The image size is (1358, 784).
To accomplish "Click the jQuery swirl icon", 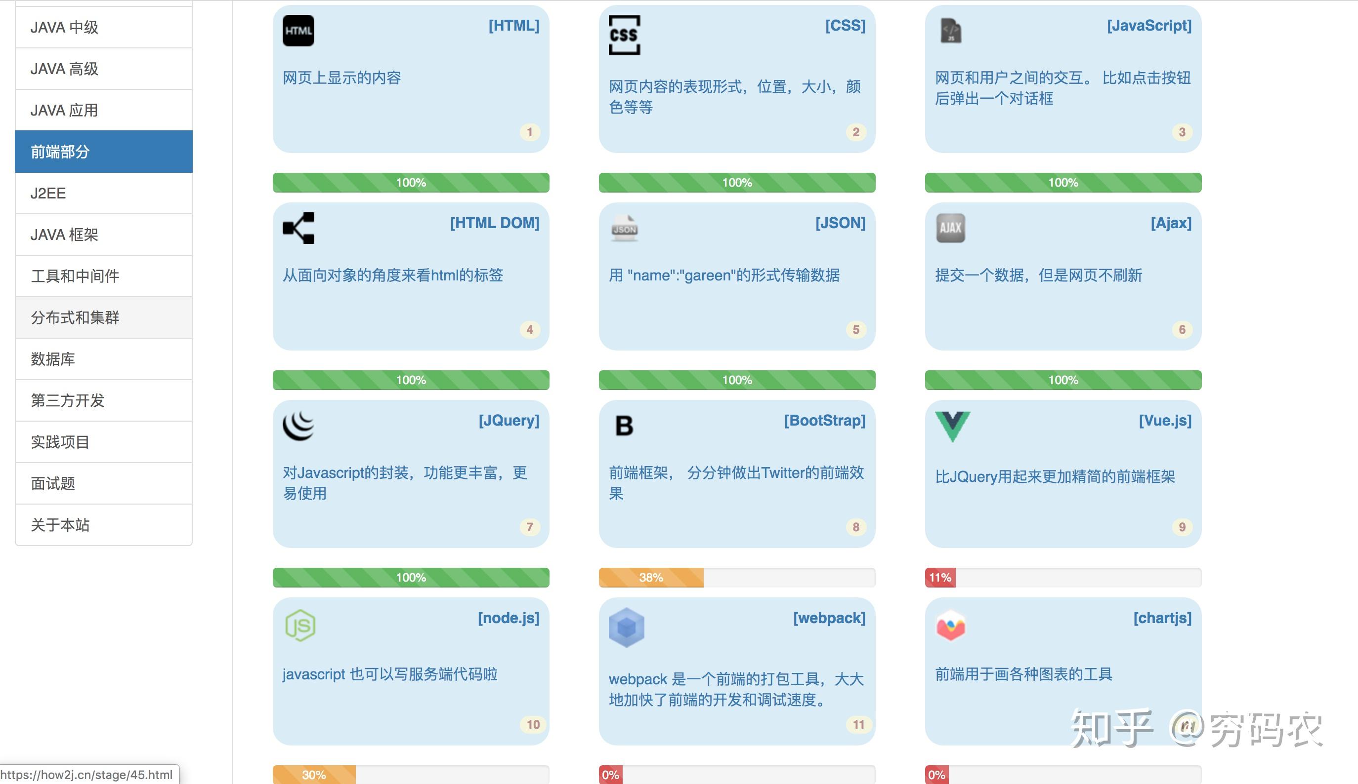I will pos(298,426).
